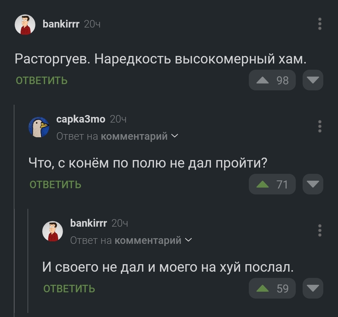Open three-dot menu on capka3mo comment
The width and height of the screenshot is (338, 317).
(x=320, y=126)
